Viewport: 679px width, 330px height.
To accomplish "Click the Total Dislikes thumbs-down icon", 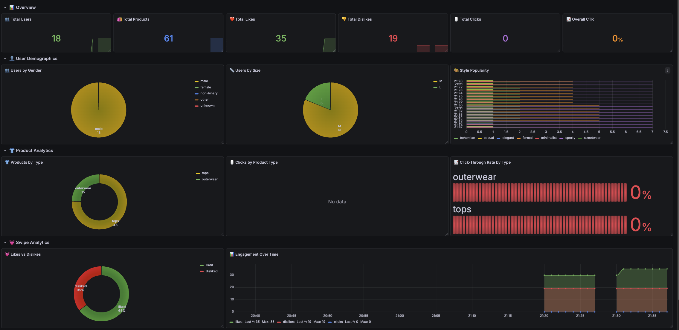I will pyautogui.click(x=344, y=19).
